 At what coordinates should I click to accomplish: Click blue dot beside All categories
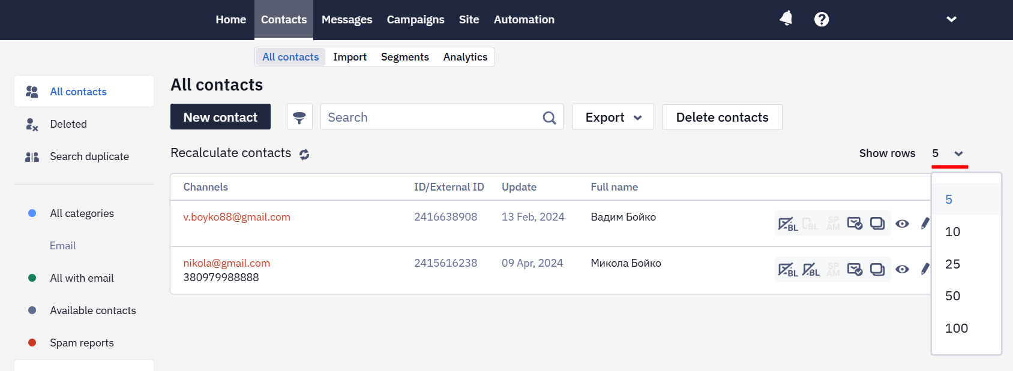click(x=32, y=213)
